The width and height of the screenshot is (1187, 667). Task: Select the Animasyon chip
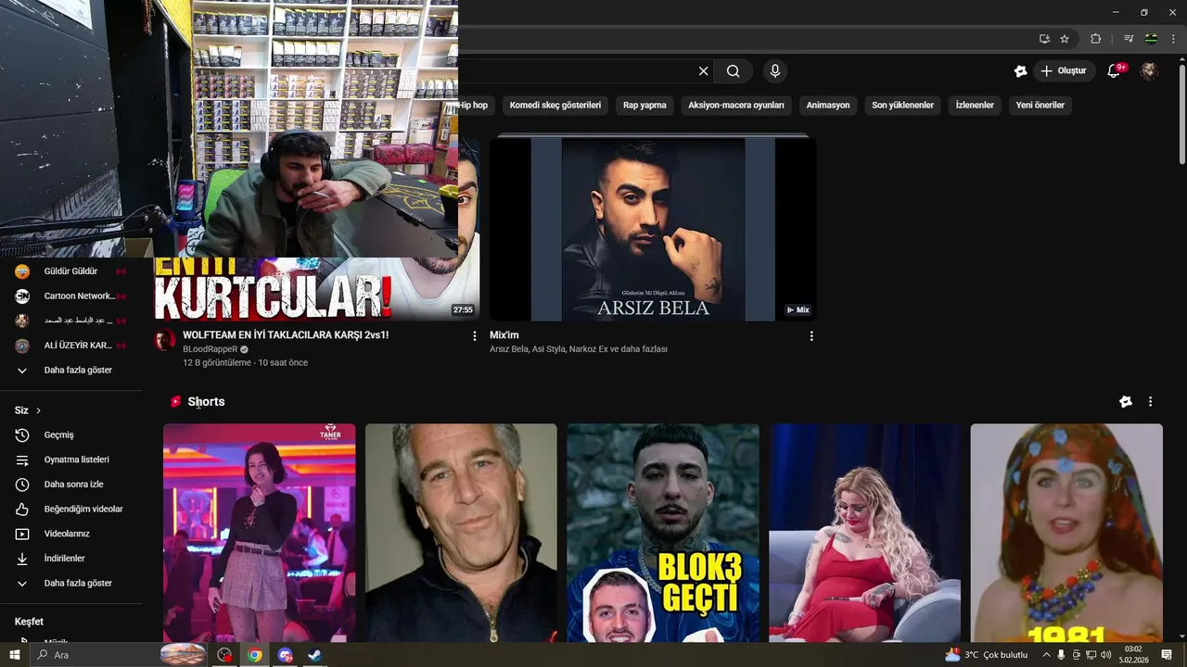tap(828, 106)
